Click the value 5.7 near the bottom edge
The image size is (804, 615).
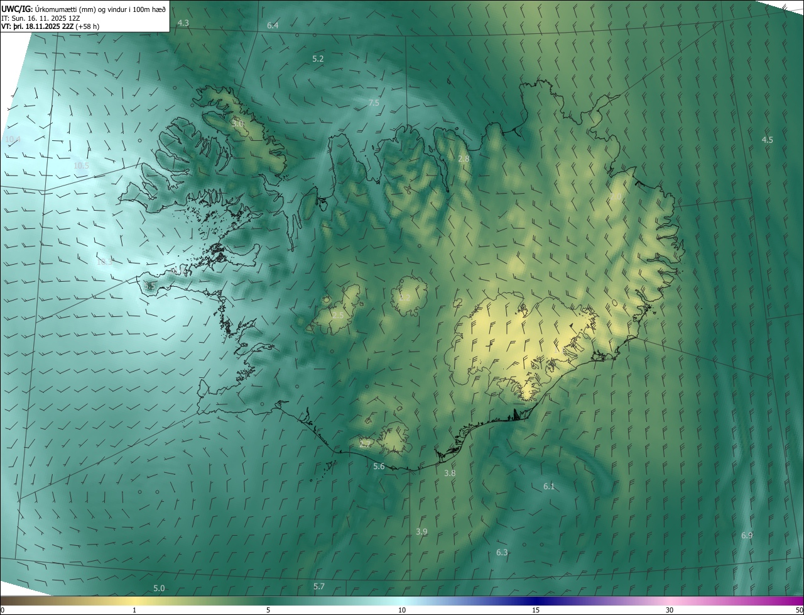pos(319,586)
